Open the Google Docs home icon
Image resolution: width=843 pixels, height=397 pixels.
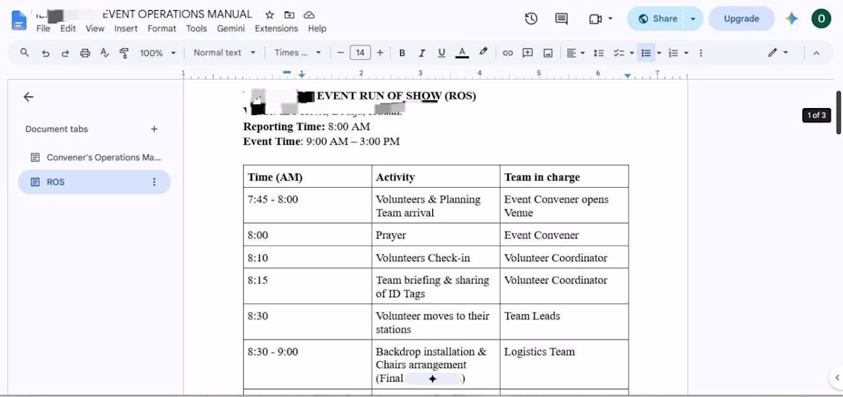19,21
